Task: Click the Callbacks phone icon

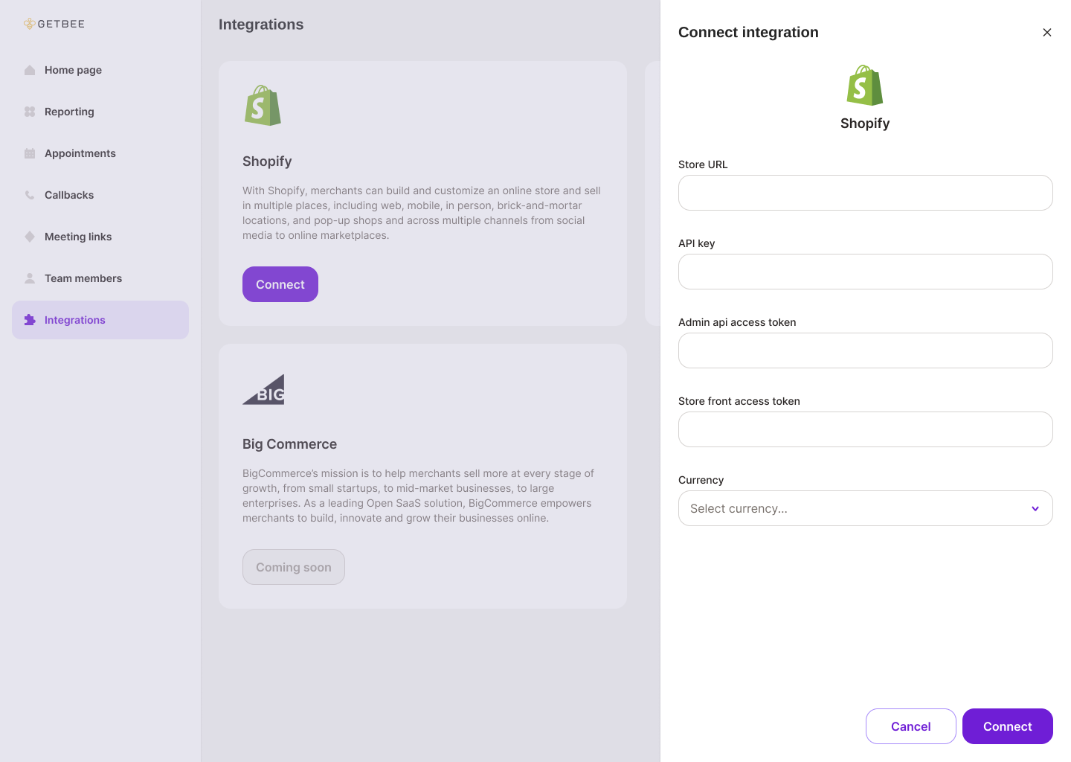Action: point(30,195)
